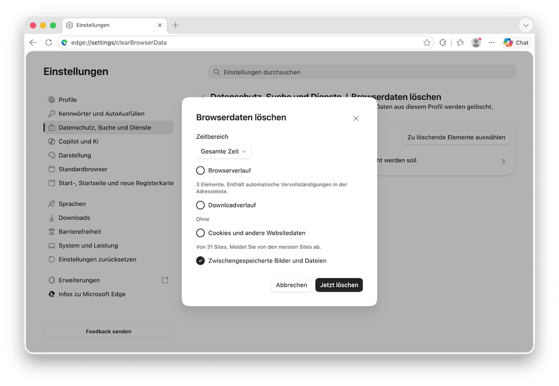Viewport: 559px width, 386px height.
Task: Click the window icon for Standardbrowser
Action: pos(51,169)
